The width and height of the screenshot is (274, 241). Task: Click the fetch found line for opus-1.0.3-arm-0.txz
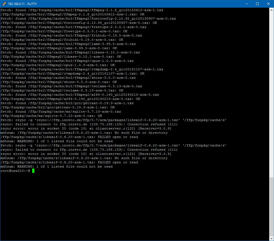[67, 61]
